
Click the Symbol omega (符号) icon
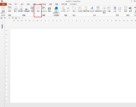[120, 8]
